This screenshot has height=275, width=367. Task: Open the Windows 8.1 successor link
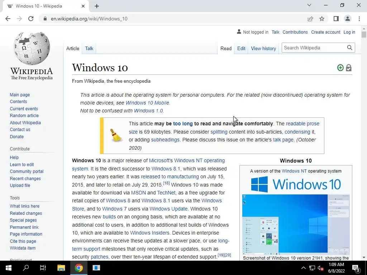pos(166,169)
